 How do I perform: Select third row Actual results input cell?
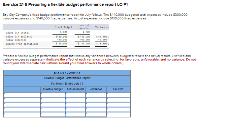point(76,105)
